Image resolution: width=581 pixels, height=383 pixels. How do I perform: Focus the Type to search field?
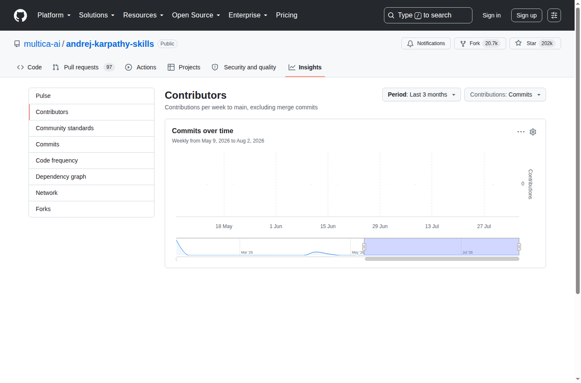[428, 15]
